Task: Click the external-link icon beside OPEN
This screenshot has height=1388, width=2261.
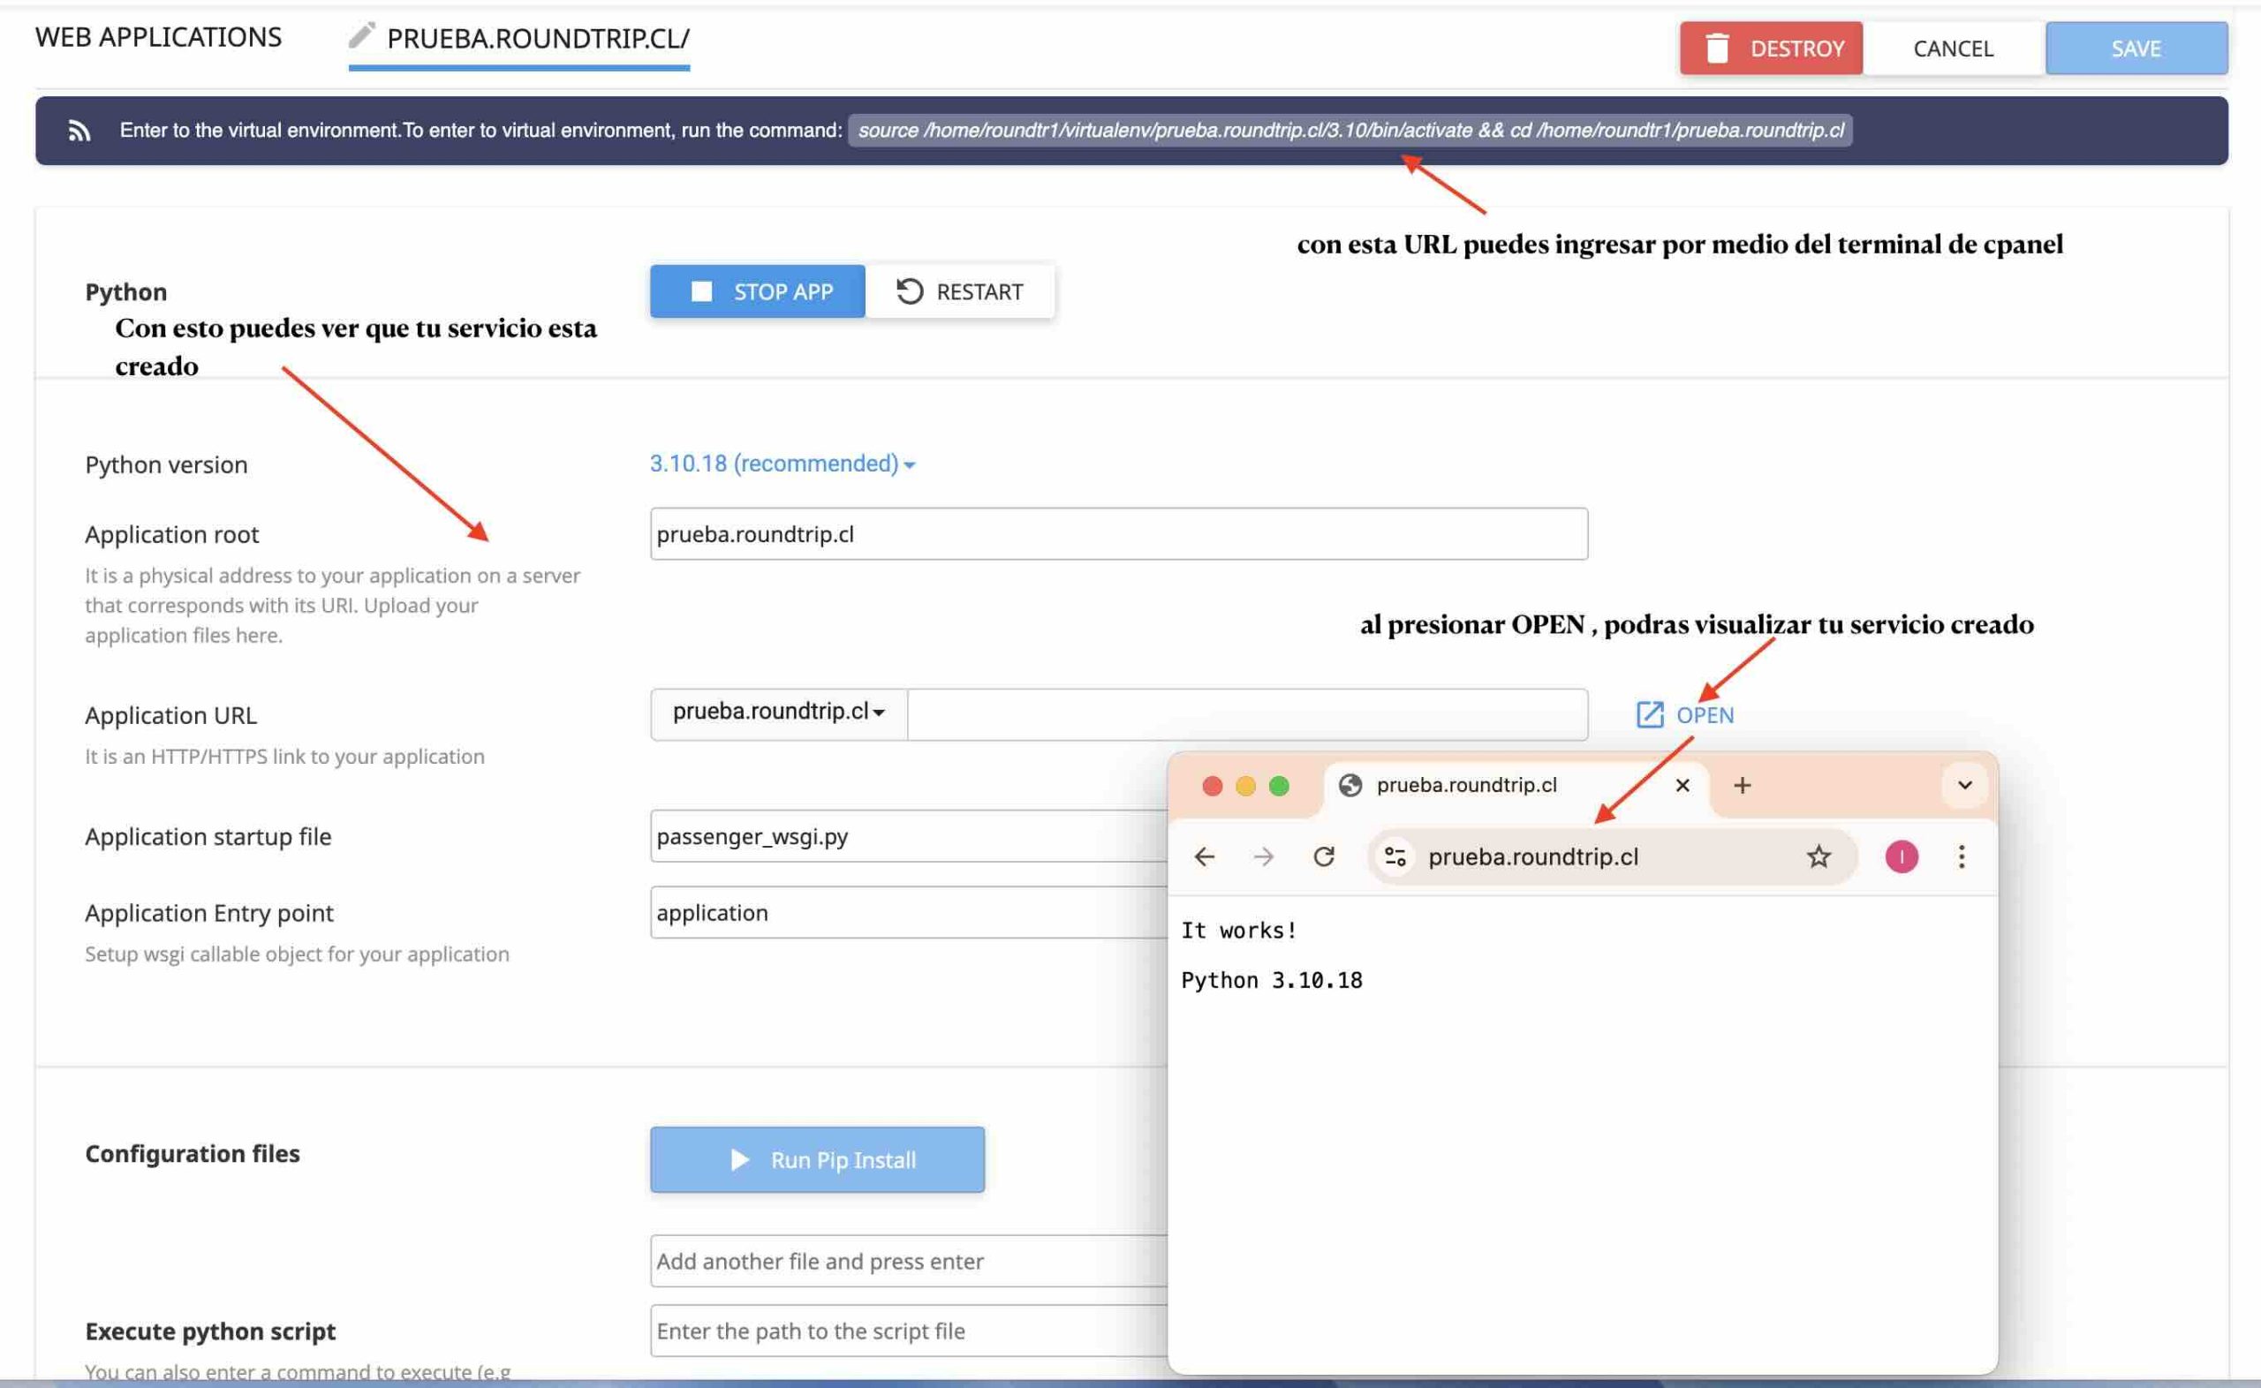Action: (1650, 714)
